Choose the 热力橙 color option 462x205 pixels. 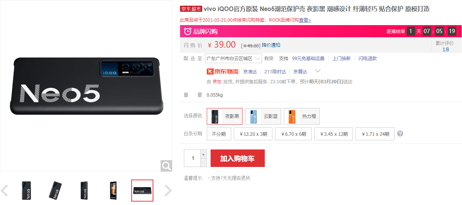pyautogui.click(x=302, y=116)
